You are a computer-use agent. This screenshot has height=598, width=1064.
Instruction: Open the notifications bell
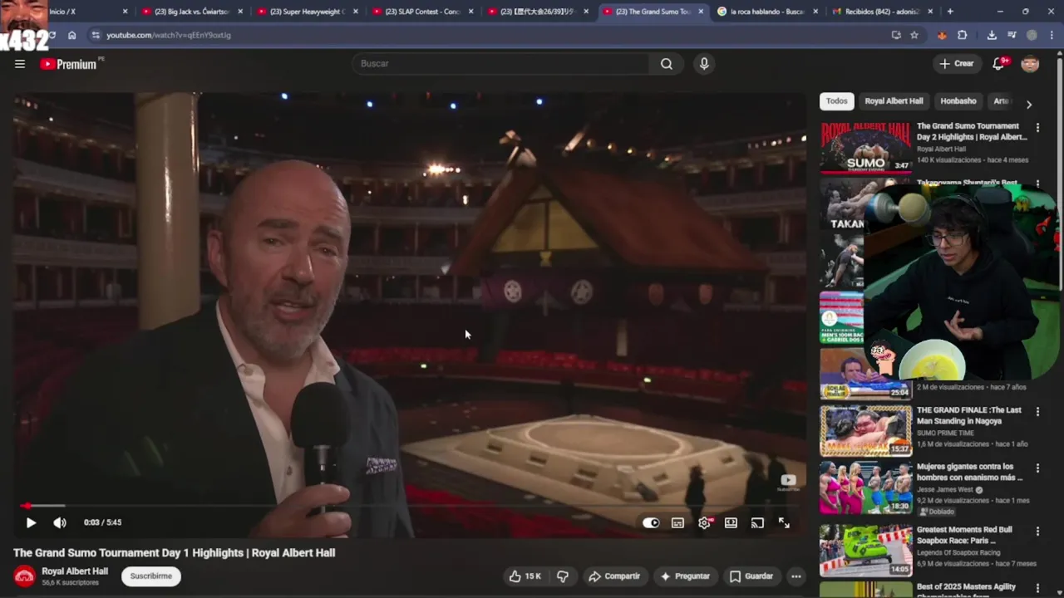[x=998, y=64]
